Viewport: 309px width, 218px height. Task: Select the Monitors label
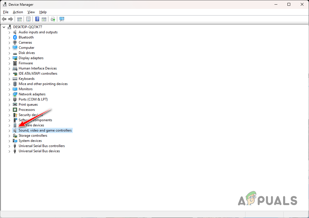pos(26,89)
